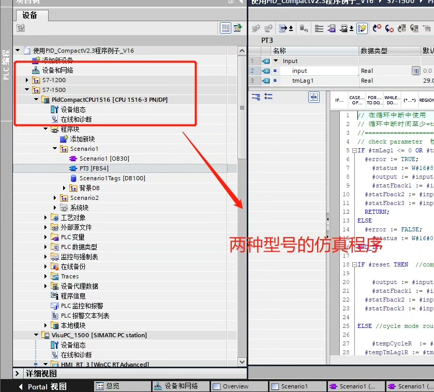Insert FOR... TO DO.. instruction from favorites
This screenshot has height=392, width=434.
coord(374,100)
